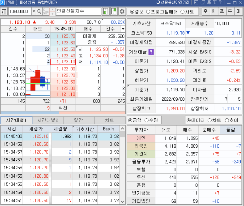Click the question mark help icon in the title bar

[220, 2]
